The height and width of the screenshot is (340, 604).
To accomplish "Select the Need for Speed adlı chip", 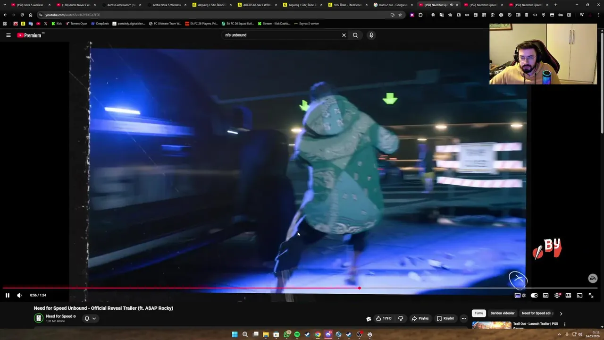I will (537, 313).
